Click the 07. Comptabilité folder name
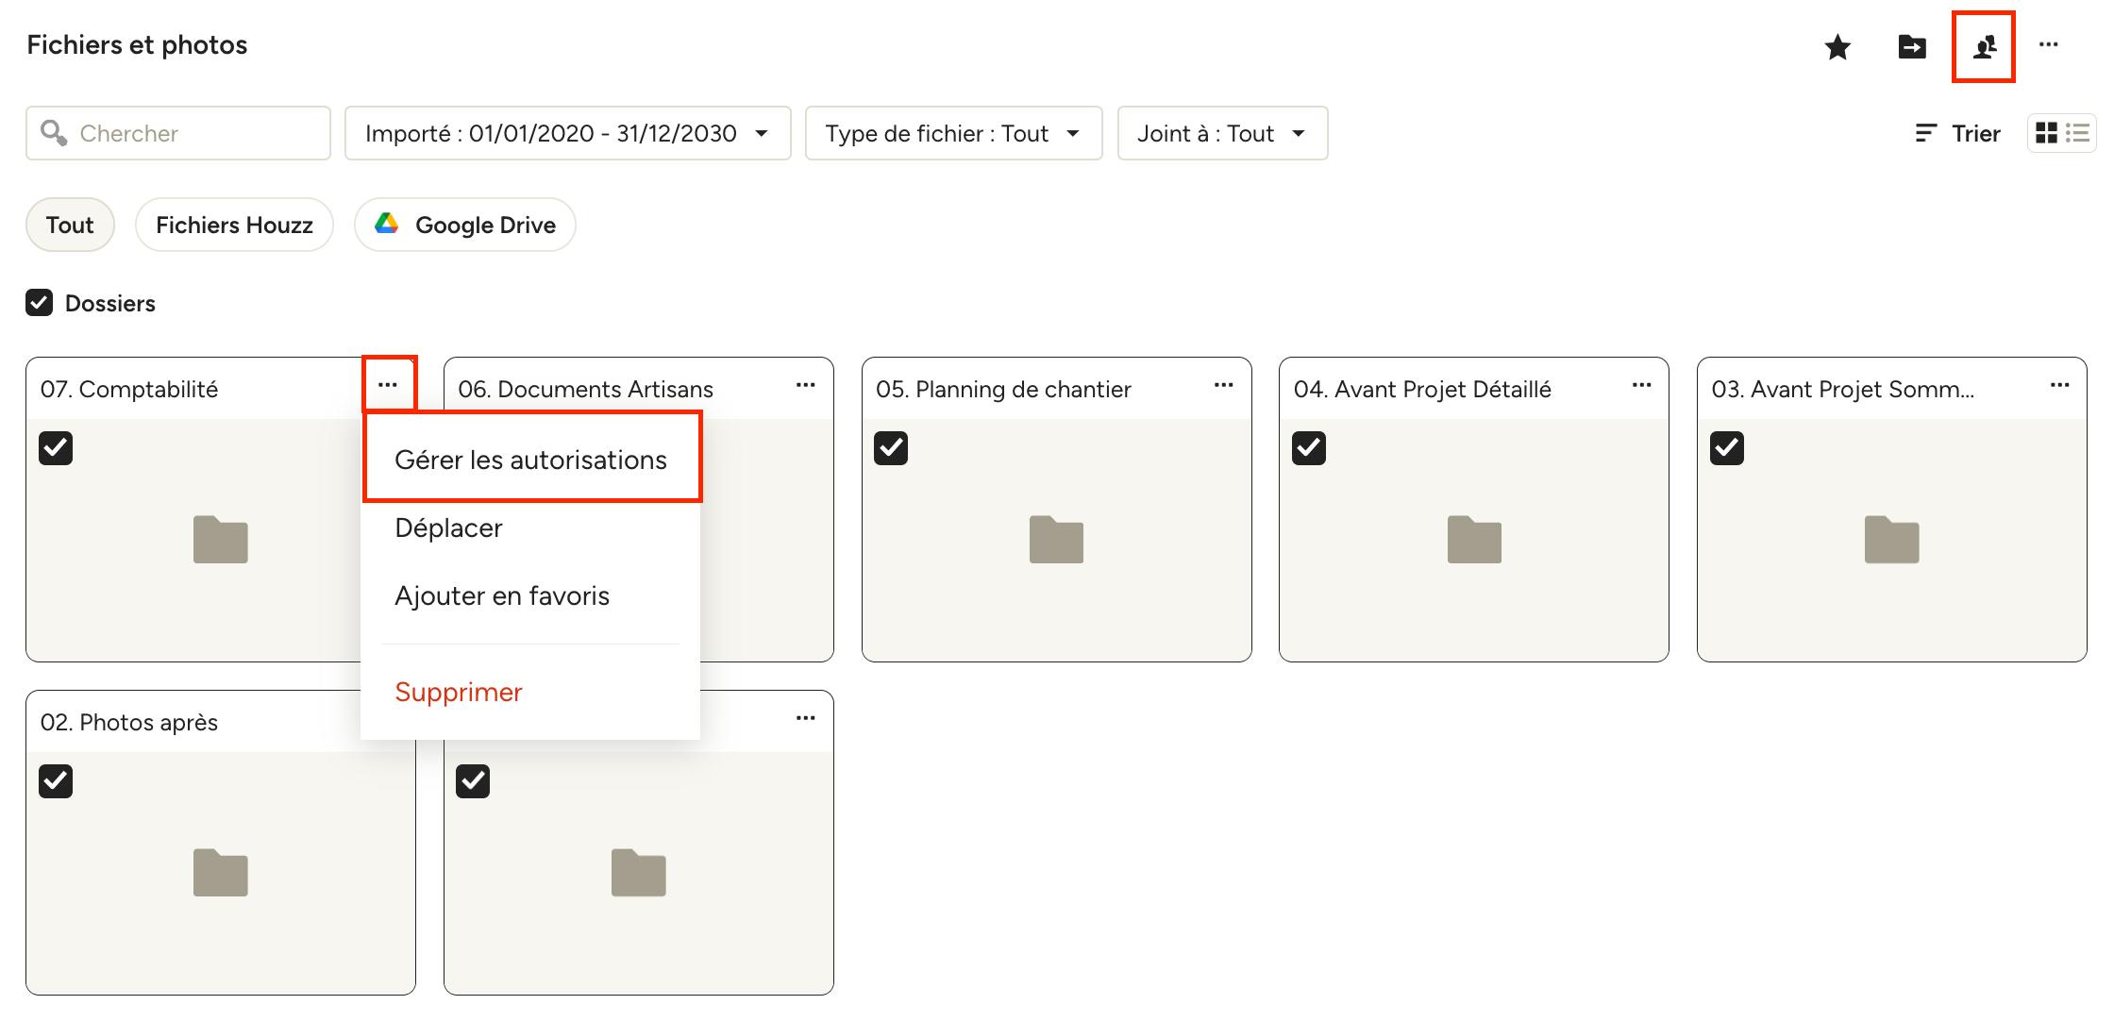This screenshot has width=2114, height=1021. (129, 389)
